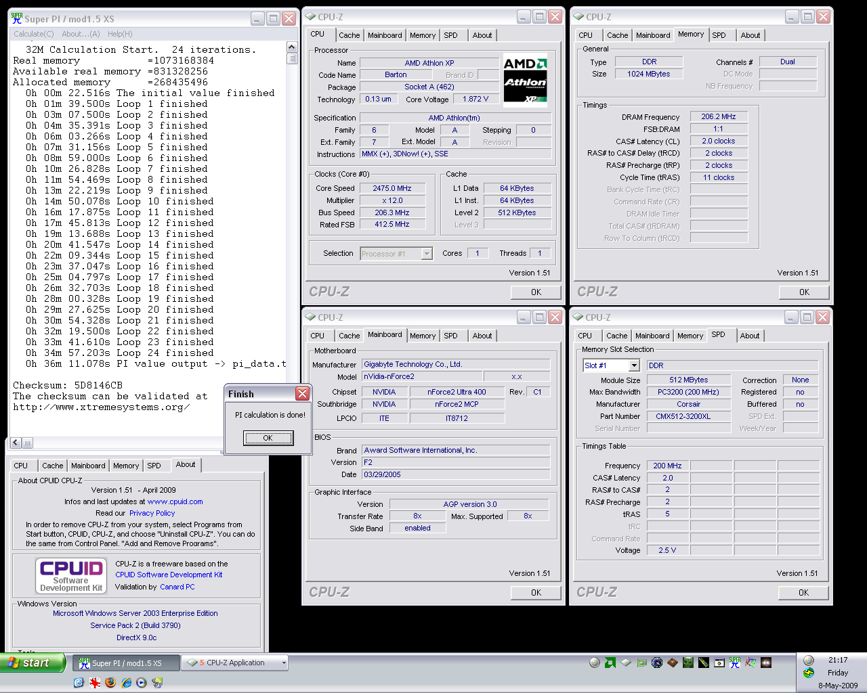Launch Firefox from quick launch
This screenshot has height=693, width=867.
110,682
